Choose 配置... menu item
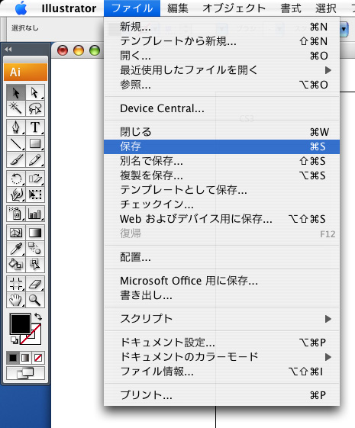Viewport: 355px width, 428px height. (221, 257)
